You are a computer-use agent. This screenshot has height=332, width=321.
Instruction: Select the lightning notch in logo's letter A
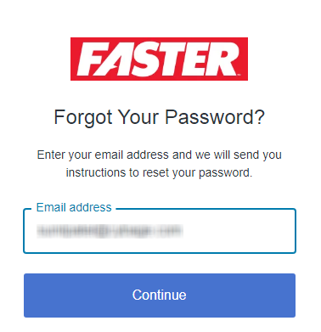pos(115,68)
